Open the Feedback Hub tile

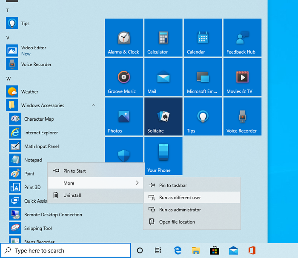pyautogui.click(x=242, y=37)
